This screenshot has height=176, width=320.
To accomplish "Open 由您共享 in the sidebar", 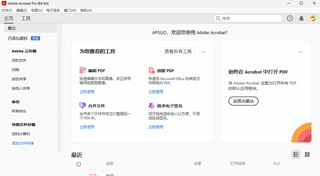I will (19, 79).
